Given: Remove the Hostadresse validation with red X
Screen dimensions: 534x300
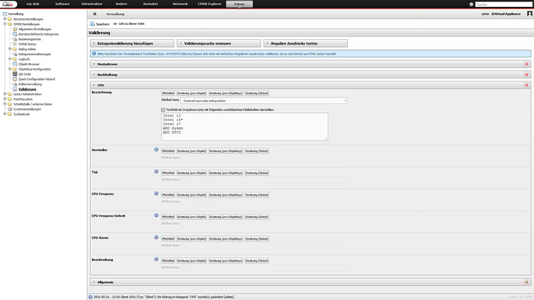Looking at the screenshot, I should [527, 64].
